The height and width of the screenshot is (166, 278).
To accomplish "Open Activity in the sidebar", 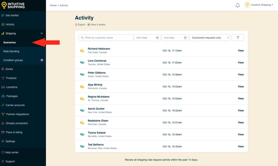I will click(10, 24).
